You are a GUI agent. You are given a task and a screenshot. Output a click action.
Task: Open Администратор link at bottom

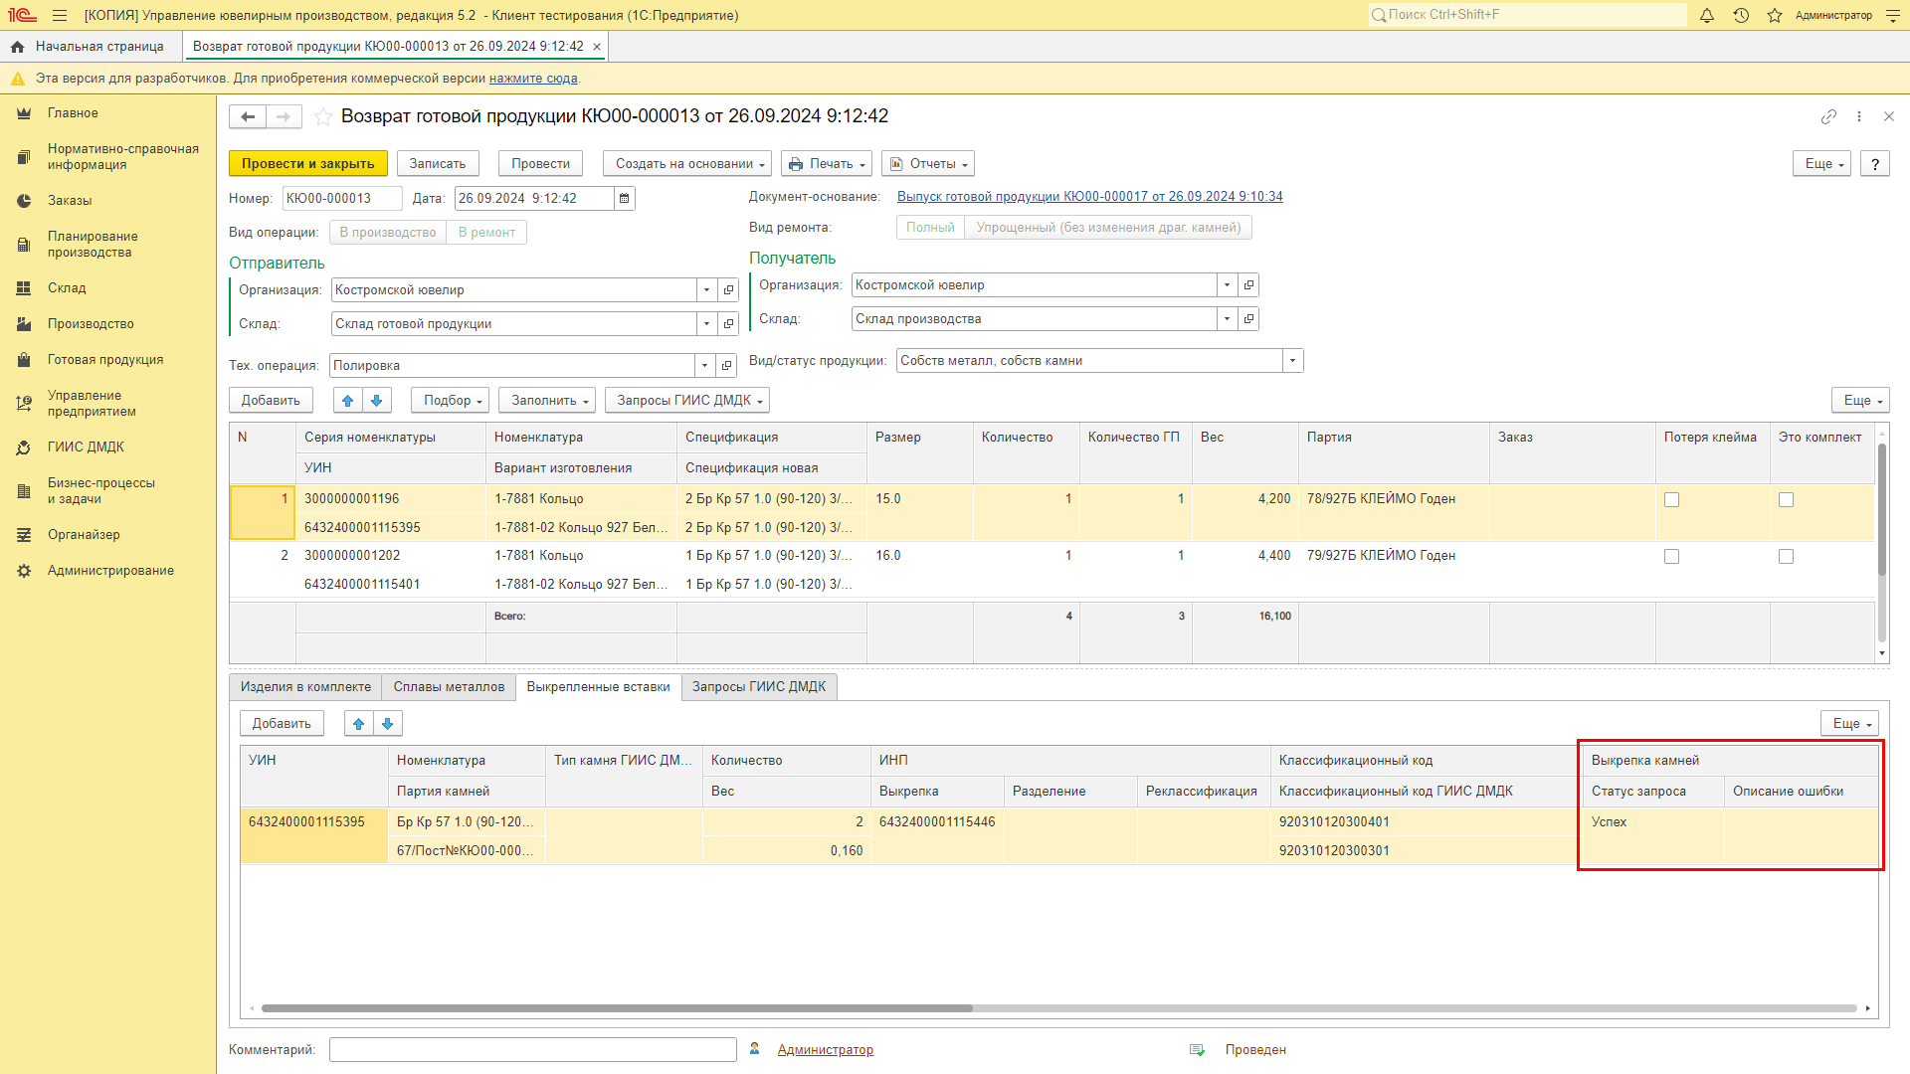[x=825, y=1050]
